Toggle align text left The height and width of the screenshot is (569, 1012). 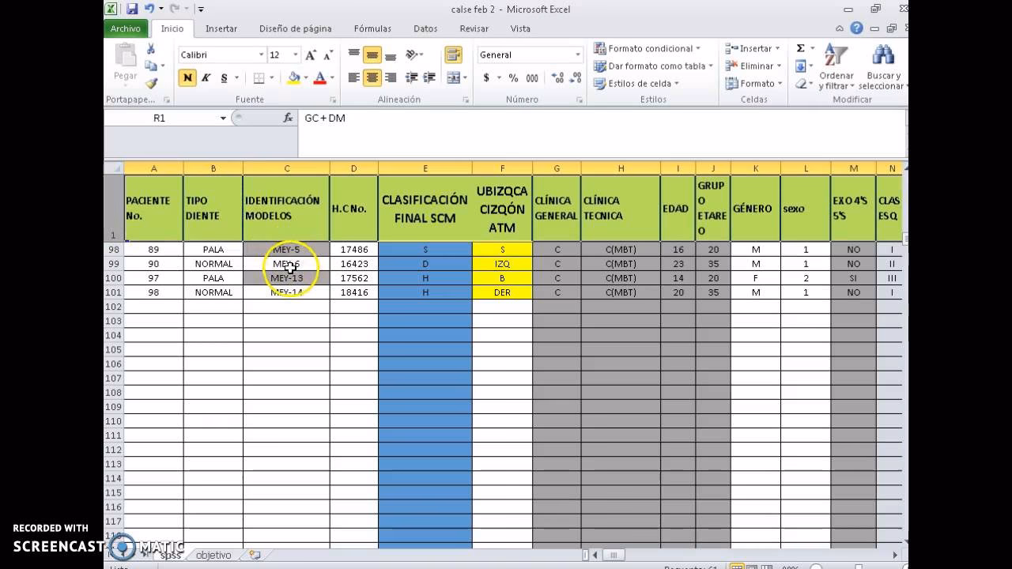coord(353,77)
